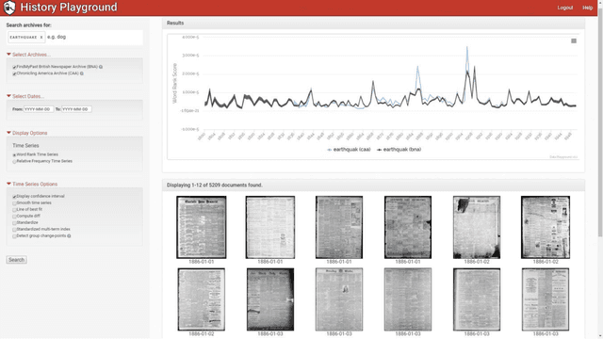
Task: Click 'Search archives for:' label
Action: [29, 25]
